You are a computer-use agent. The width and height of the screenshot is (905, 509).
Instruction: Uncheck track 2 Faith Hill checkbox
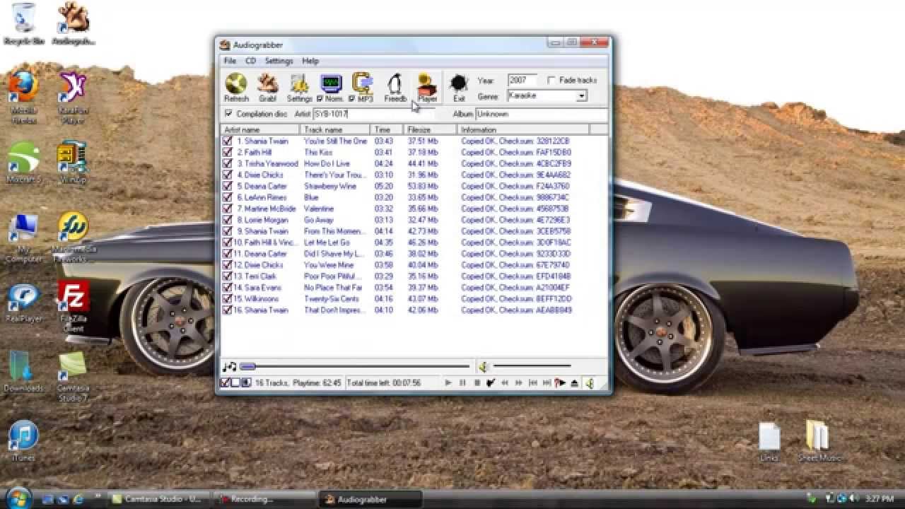228,153
